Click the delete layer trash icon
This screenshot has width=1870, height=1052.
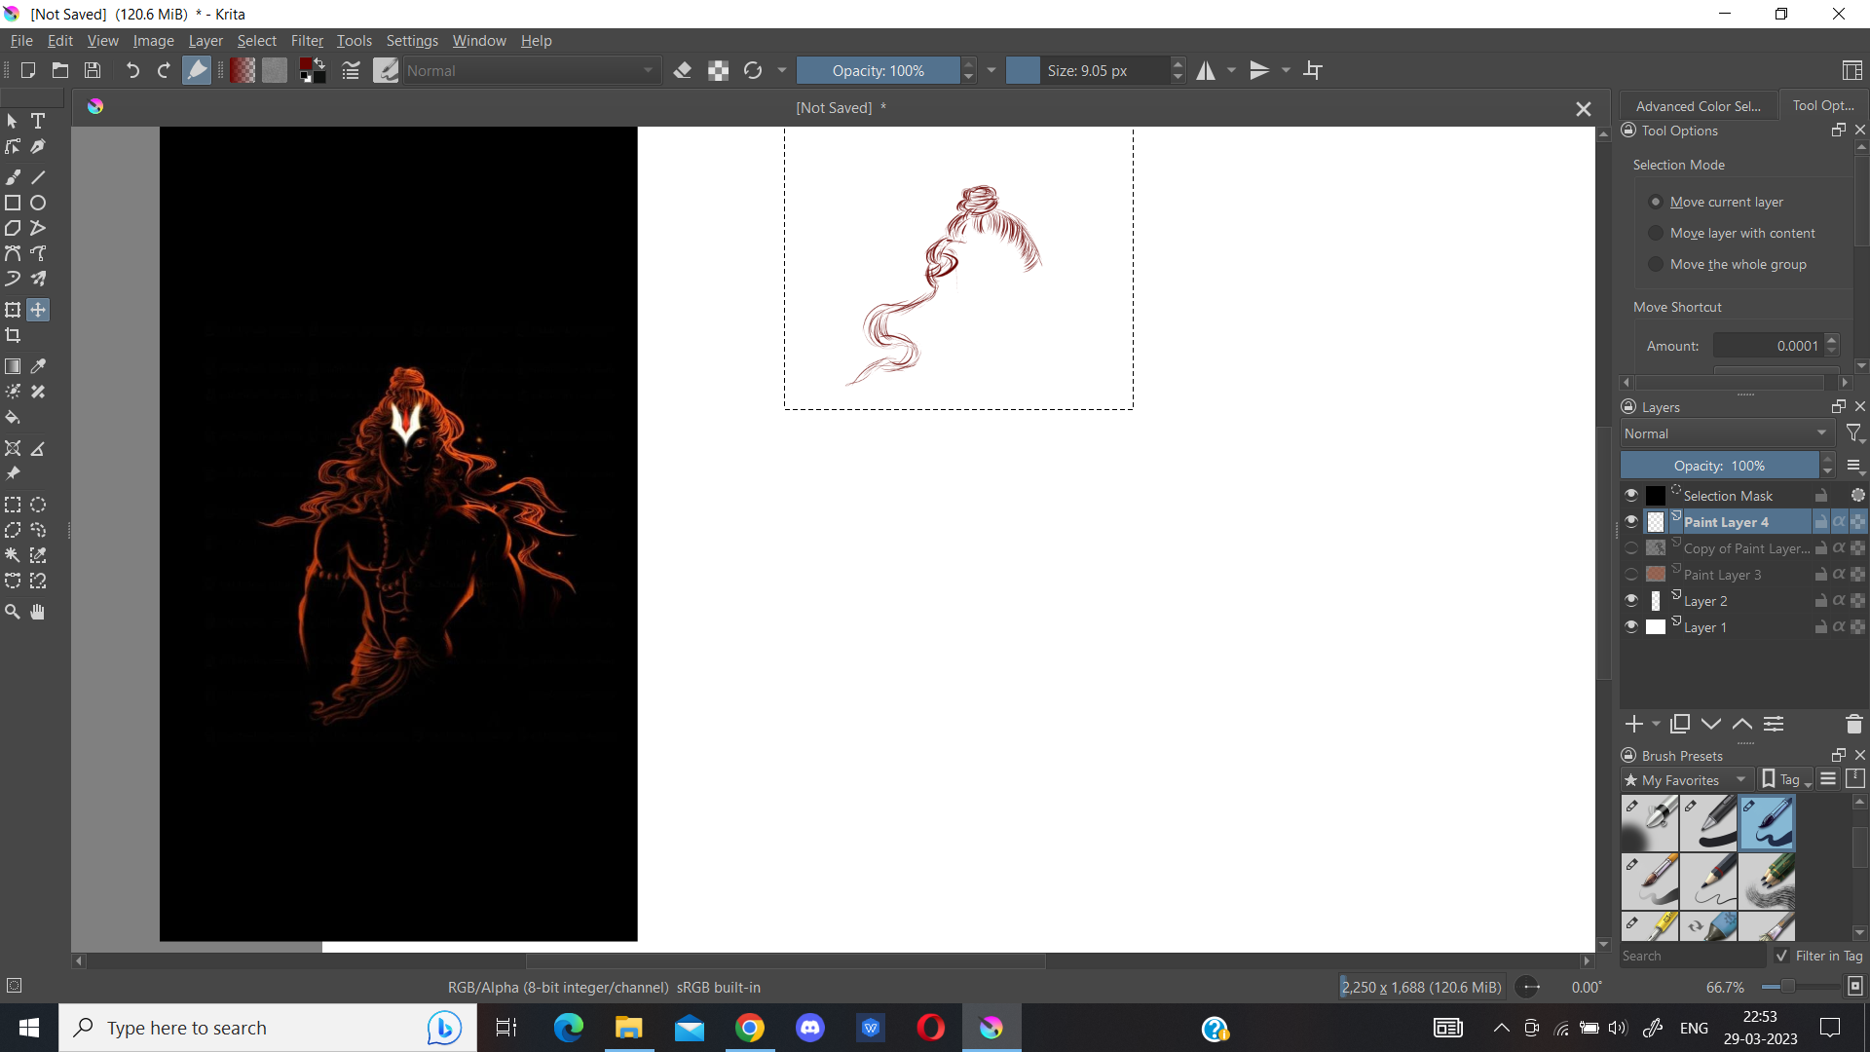click(1853, 724)
